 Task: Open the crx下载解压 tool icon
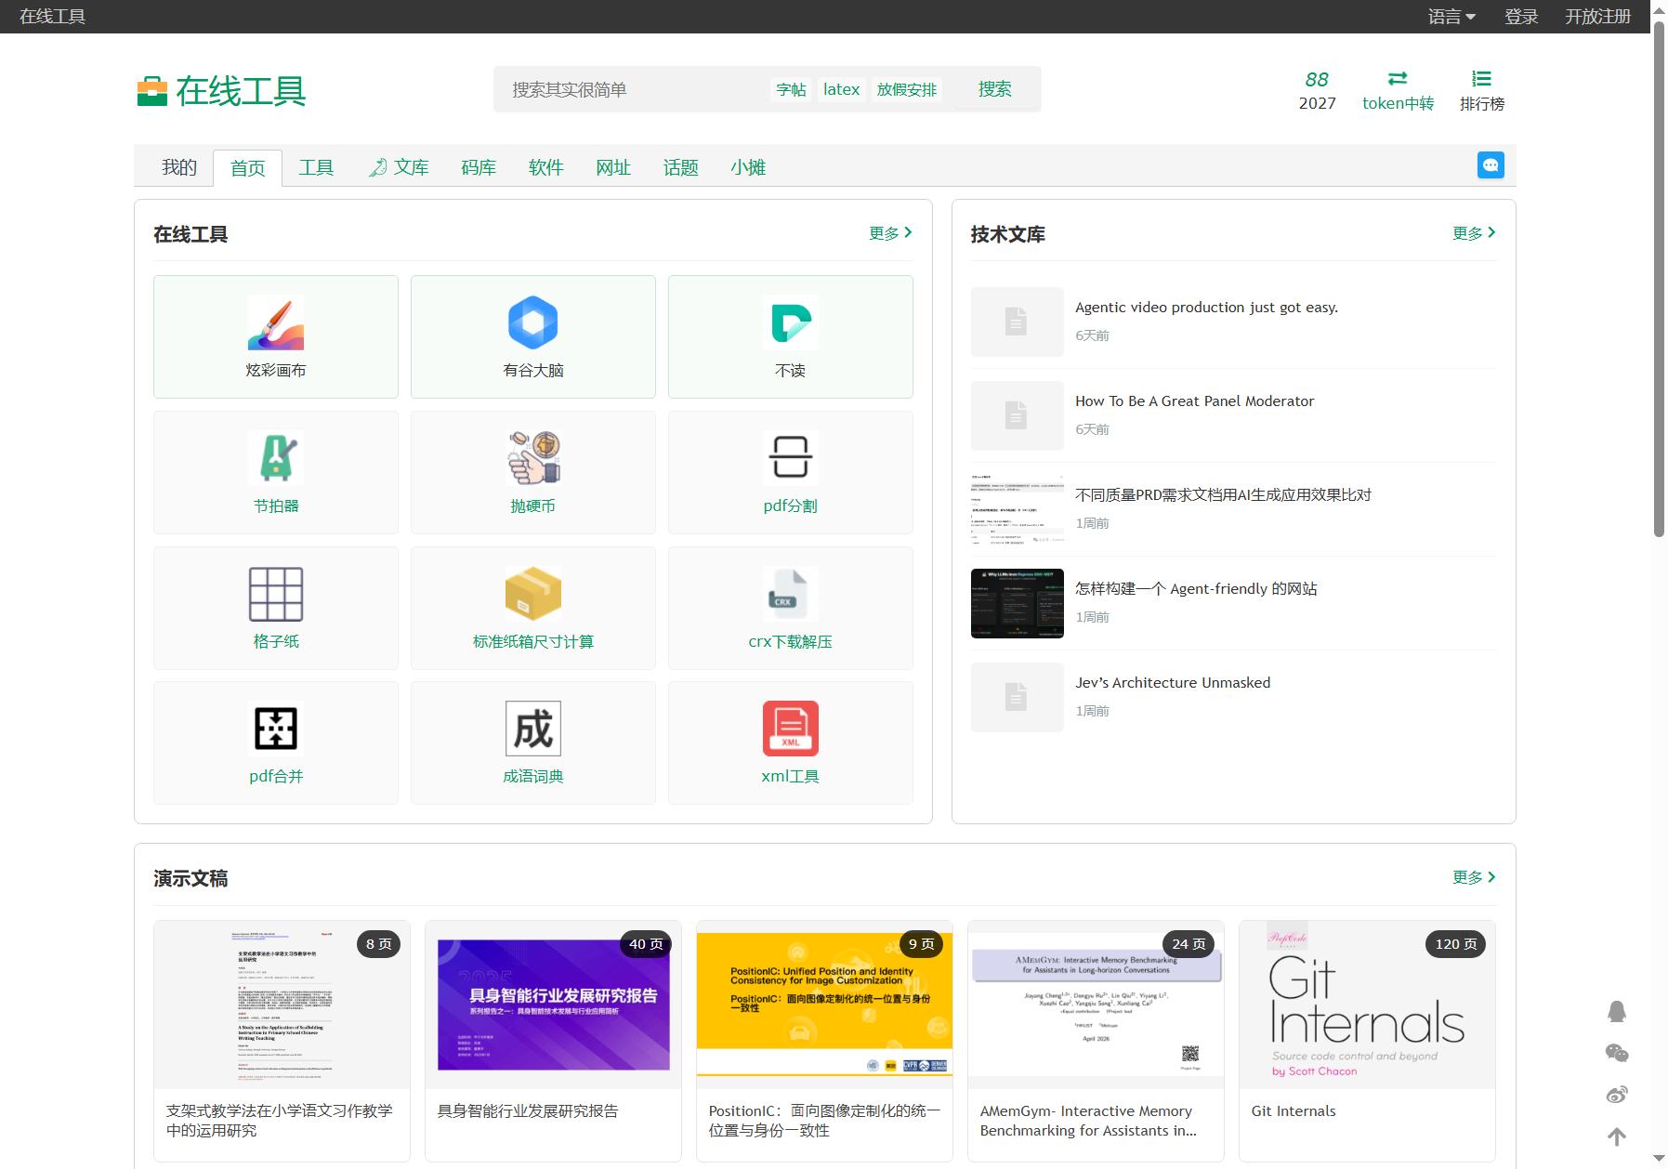tap(791, 594)
